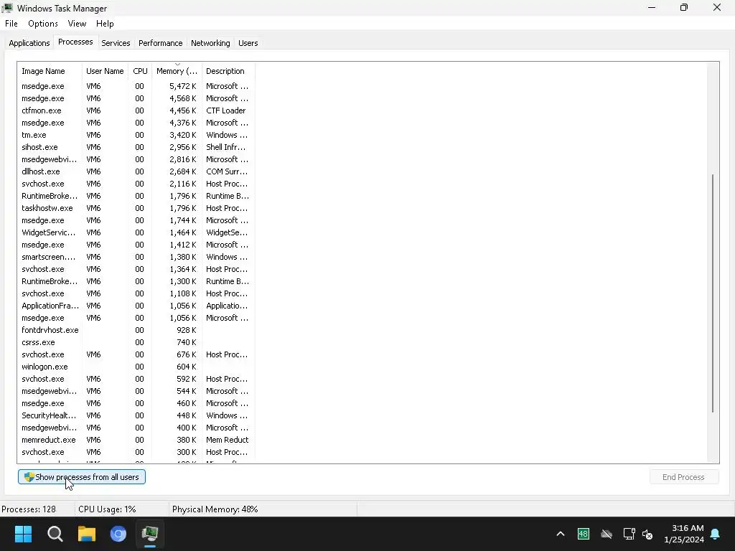Sort by Image Name column header
The width and height of the screenshot is (735, 551).
(50, 71)
